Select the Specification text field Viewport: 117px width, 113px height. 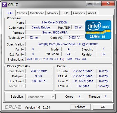click(x=68, y=44)
